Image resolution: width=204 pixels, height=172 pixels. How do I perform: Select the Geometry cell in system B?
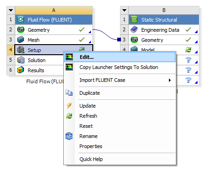(x=164, y=40)
